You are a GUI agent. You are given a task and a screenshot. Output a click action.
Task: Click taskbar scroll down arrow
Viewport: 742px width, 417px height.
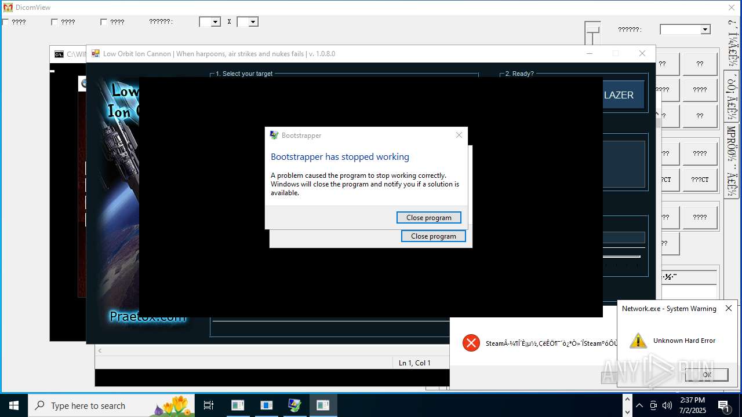tap(627, 412)
